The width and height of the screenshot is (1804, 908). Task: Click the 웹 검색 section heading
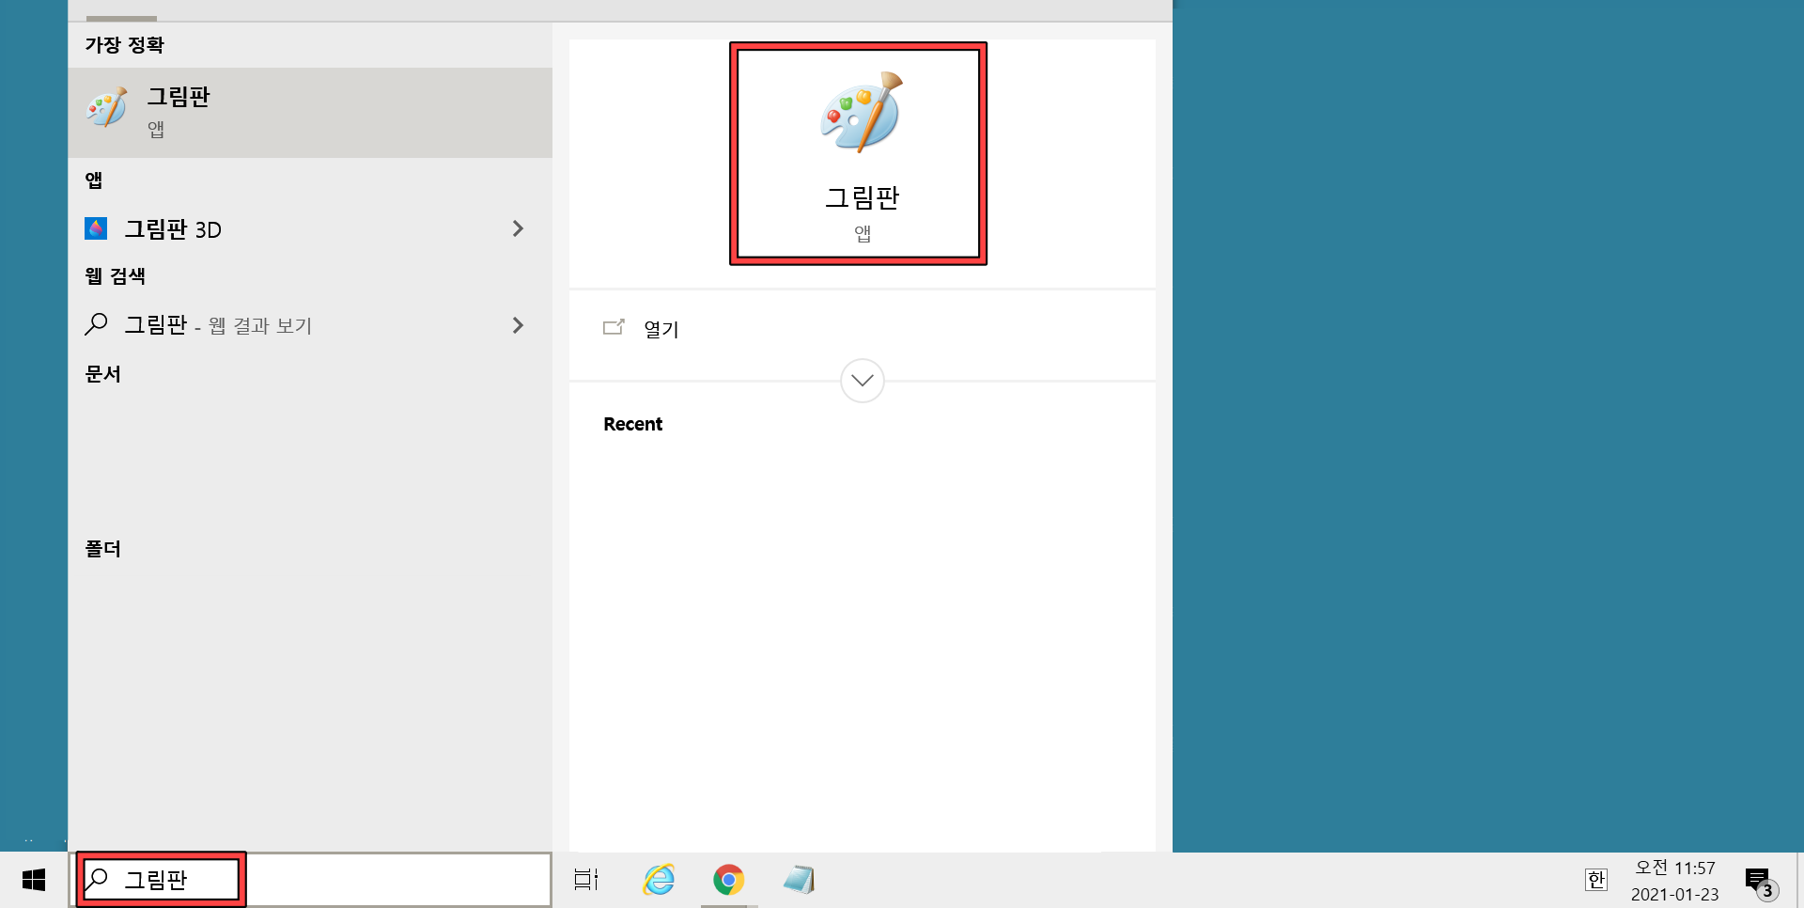pyautogui.click(x=115, y=276)
